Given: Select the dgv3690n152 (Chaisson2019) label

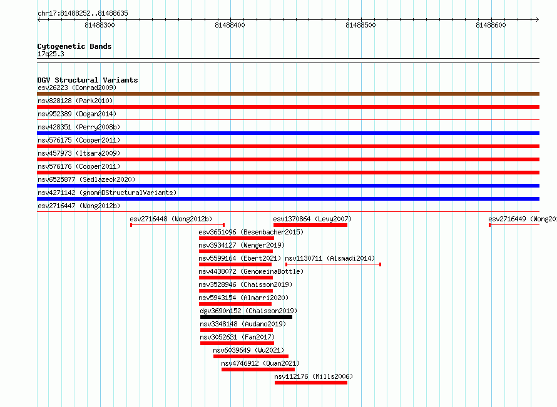Looking at the screenshot, I should pyautogui.click(x=248, y=311).
